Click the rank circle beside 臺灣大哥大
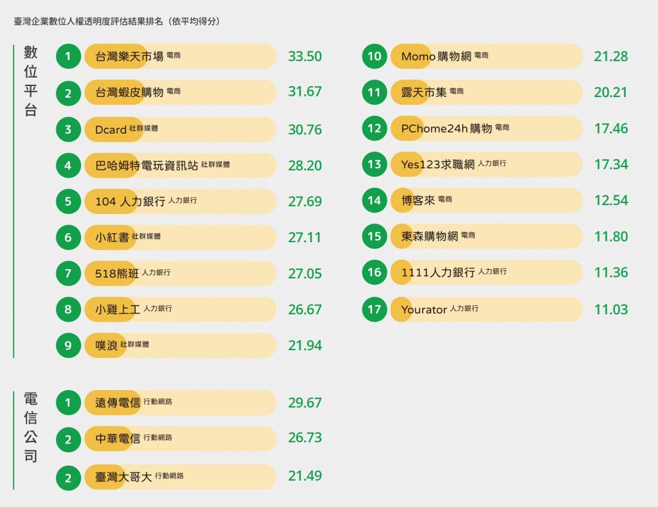The height and width of the screenshot is (507, 658). click(68, 477)
